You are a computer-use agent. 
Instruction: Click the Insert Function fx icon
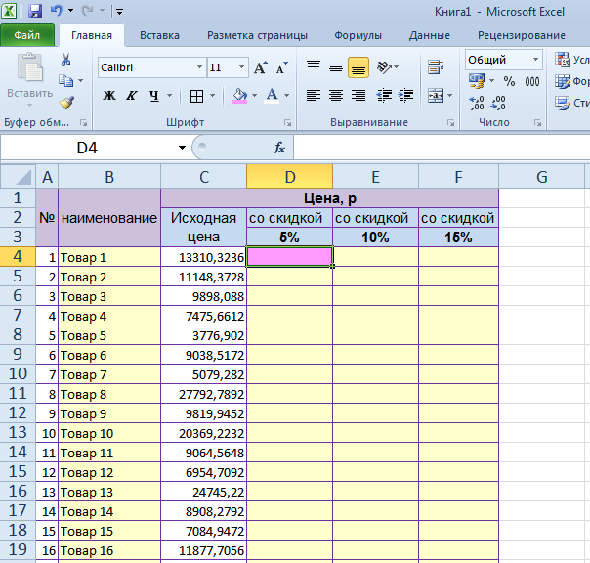tap(278, 148)
